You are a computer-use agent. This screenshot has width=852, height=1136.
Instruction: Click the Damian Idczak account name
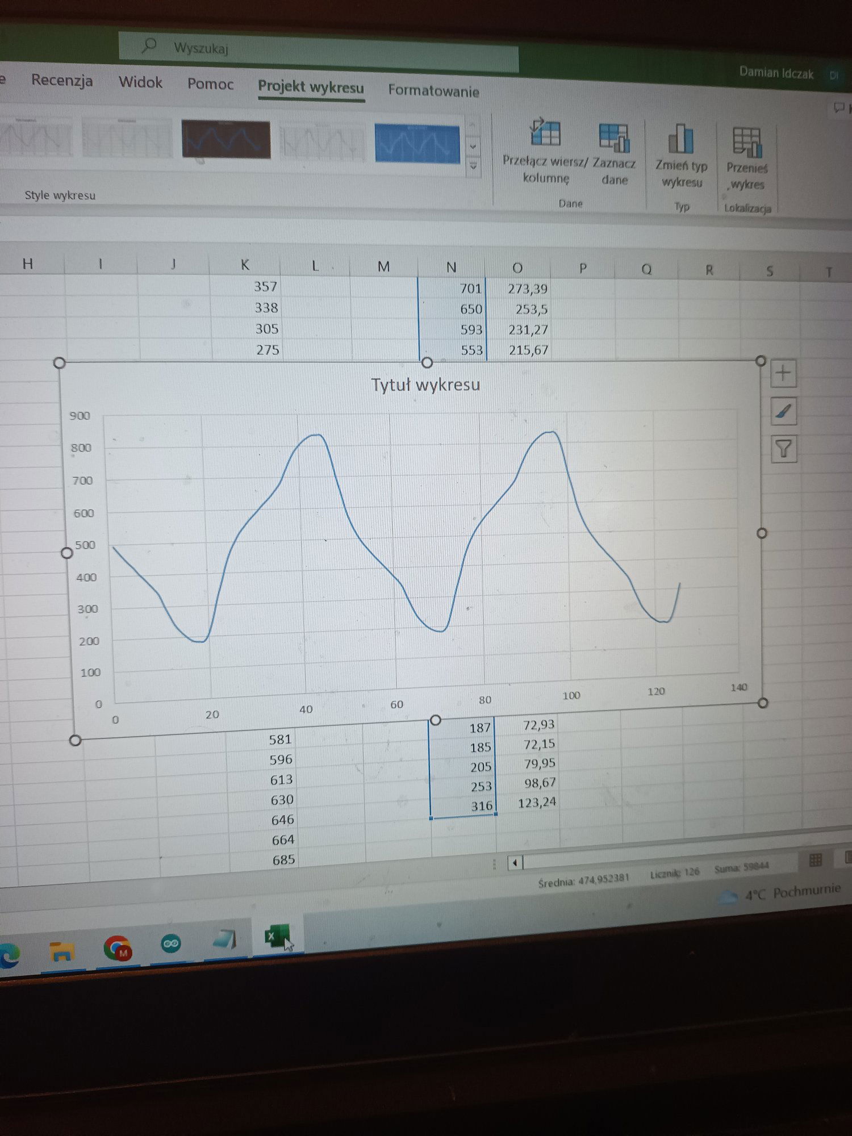[x=776, y=73]
